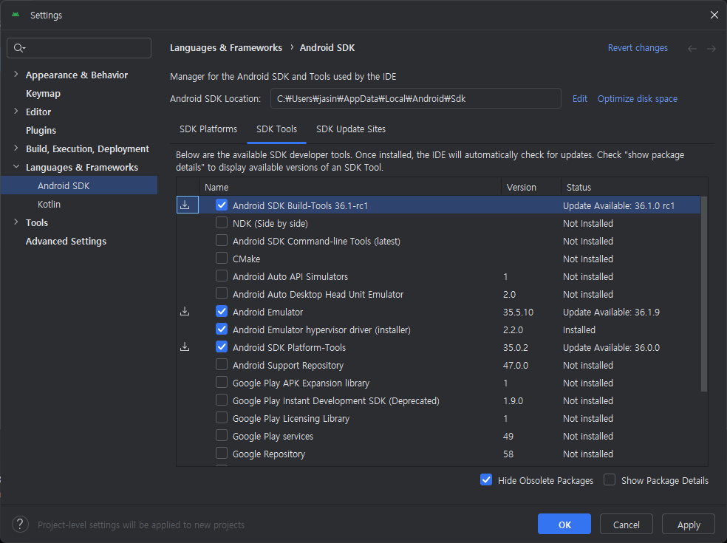Click the Version column header
This screenshot has width=727, height=543.
531,187
